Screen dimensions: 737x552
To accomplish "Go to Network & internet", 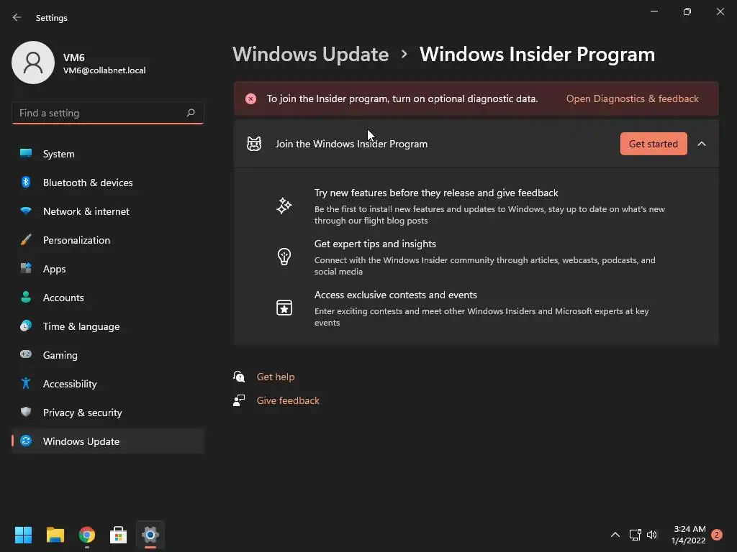I will pyautogui.click(x=108, y=211).
